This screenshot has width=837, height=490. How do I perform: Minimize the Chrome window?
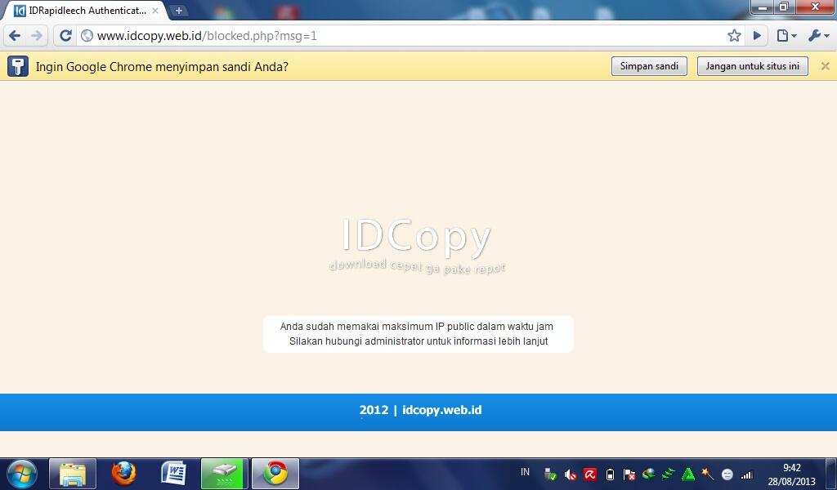pyautogui.click(x=763, y=7)
